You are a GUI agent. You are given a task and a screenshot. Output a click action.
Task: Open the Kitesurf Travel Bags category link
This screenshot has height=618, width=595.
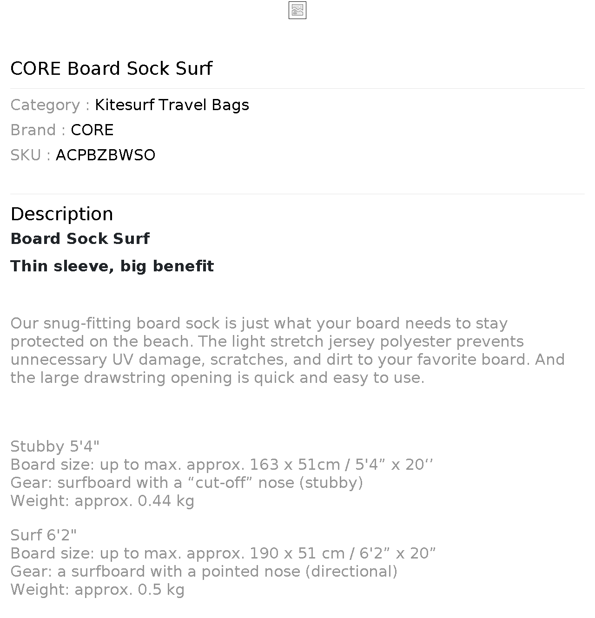[172, 105]
